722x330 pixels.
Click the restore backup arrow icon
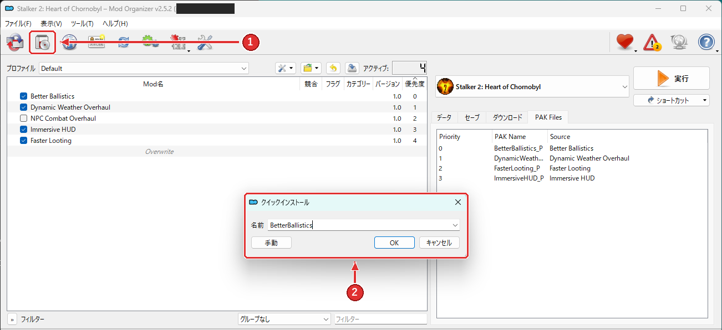(x=333, y=68)
